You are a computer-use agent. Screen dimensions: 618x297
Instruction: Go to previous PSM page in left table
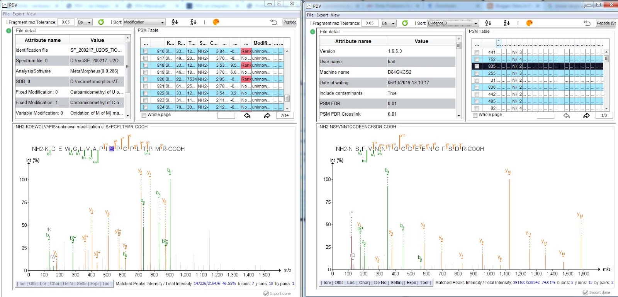(247, 115)
